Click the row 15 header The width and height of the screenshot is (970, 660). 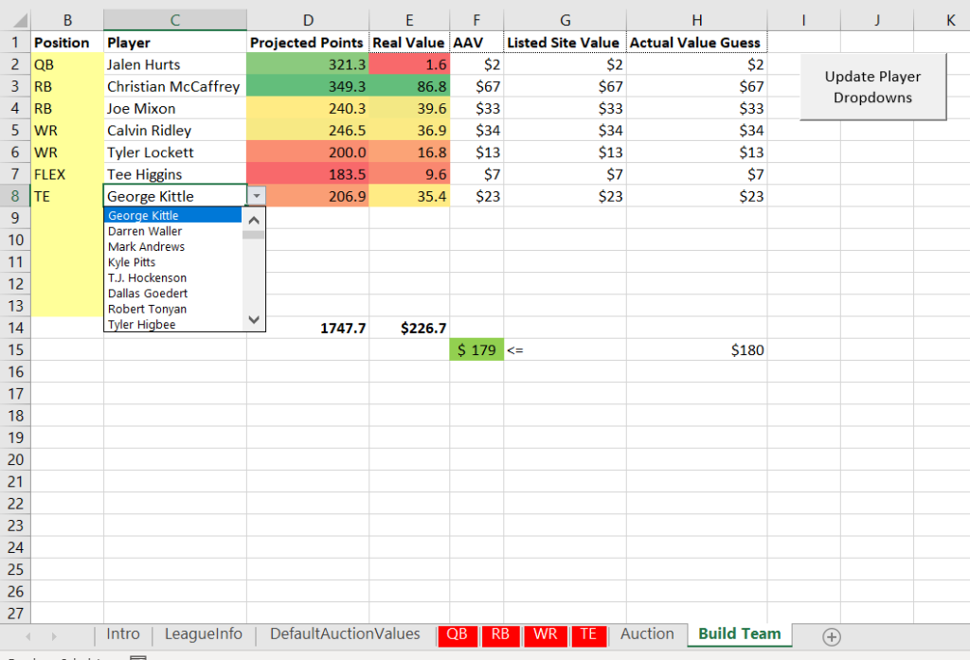[16, 349]
